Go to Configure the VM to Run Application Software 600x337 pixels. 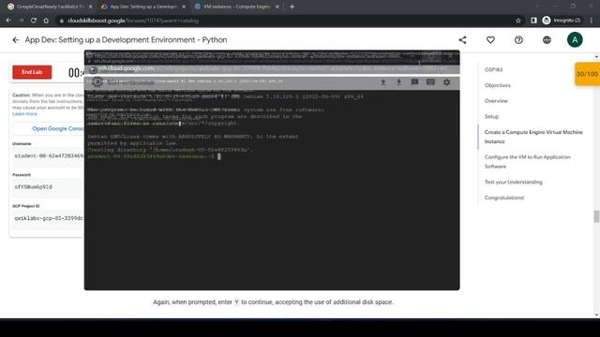pos(527,162)
